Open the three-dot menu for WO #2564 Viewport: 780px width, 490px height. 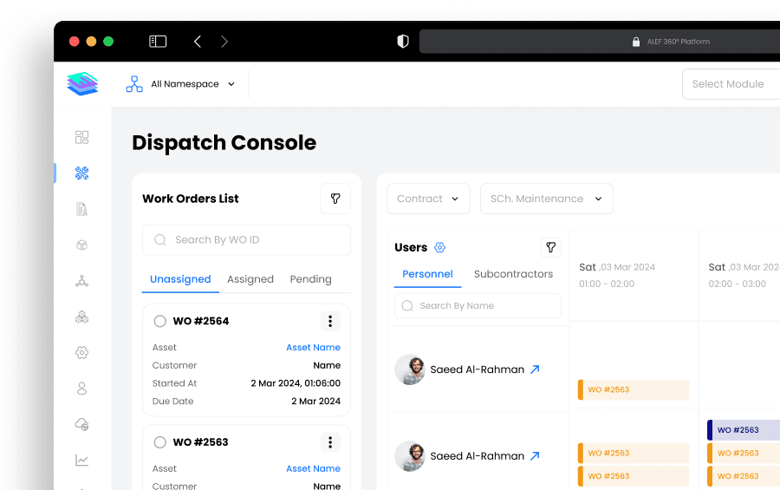click(x=329, y=321)
